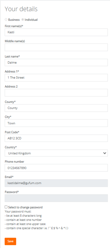Open the Country dropdown
The image size is (110, 248).
pyautogui.click(x=56, y=153)
